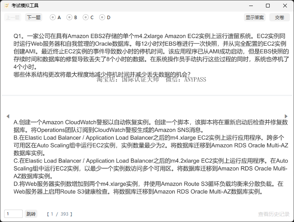Click answer text B about m4.xlarge instances
The image size is (294, 222).
click(151, 145)
